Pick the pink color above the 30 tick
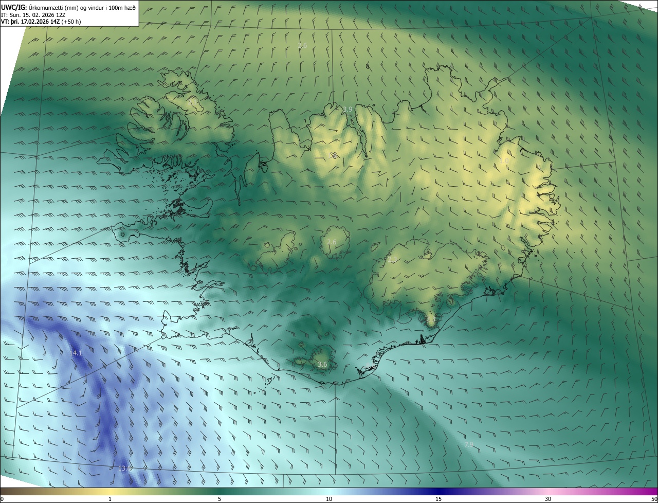Viewport: 658px width, 503px height. [548, 491]
